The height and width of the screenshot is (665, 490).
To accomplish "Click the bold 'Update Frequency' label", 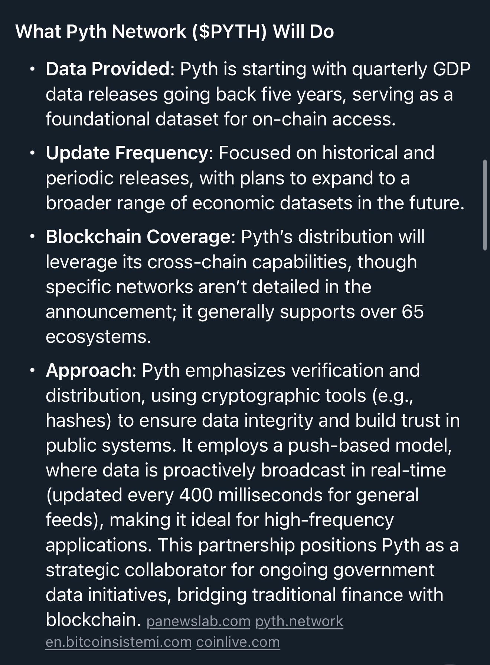I will click(x=127, y=153).
